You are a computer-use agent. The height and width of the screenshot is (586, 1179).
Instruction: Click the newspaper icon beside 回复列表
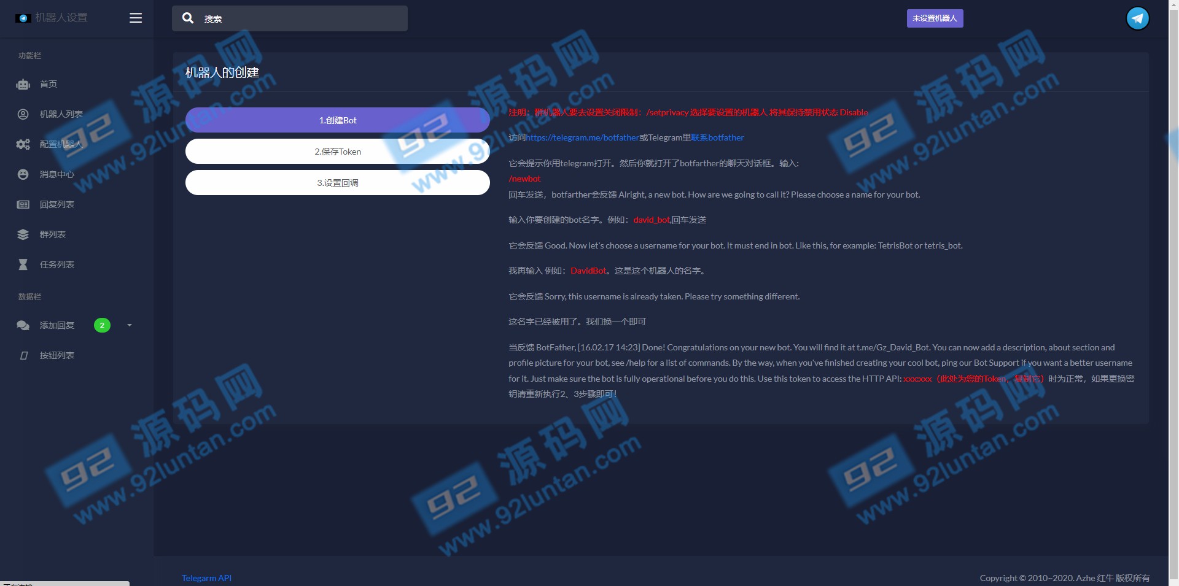coord(23,204)
